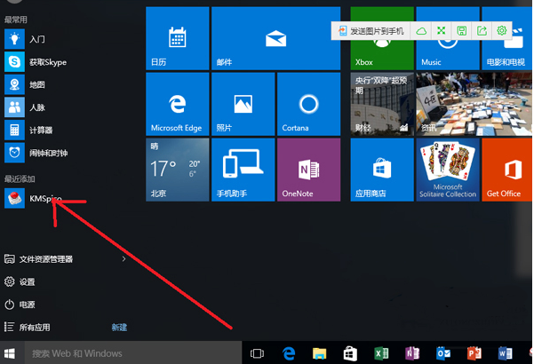Open the Xbox tile
Screen dimensions: 534x364
point(382,56)
